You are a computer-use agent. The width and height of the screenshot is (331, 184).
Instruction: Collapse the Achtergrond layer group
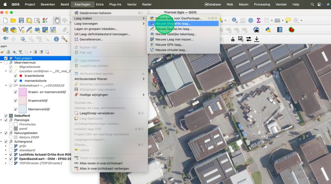(2, 142)
